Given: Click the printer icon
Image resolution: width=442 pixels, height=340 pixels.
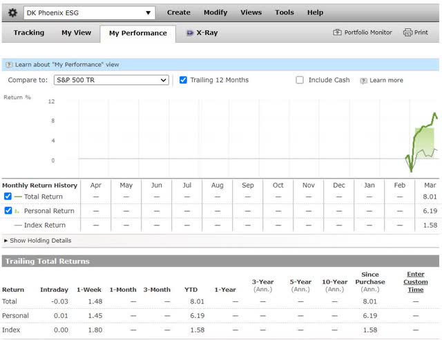Looking at the screenshot, I should click(407, 32).
